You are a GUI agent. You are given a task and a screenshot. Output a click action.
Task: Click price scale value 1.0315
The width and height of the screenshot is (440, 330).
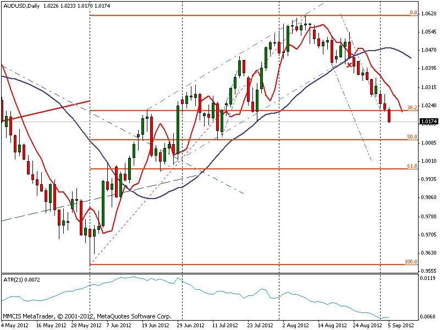pos(429,87)
